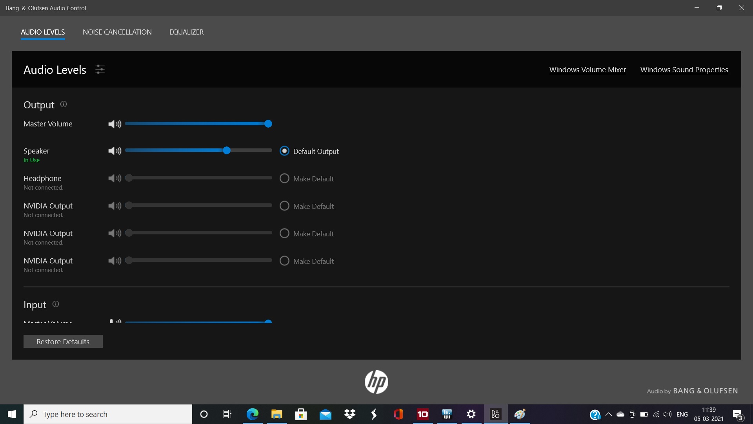Switch to EQUALIZER tab
This screenshot has width=753, height=424.
click(187, 31)
